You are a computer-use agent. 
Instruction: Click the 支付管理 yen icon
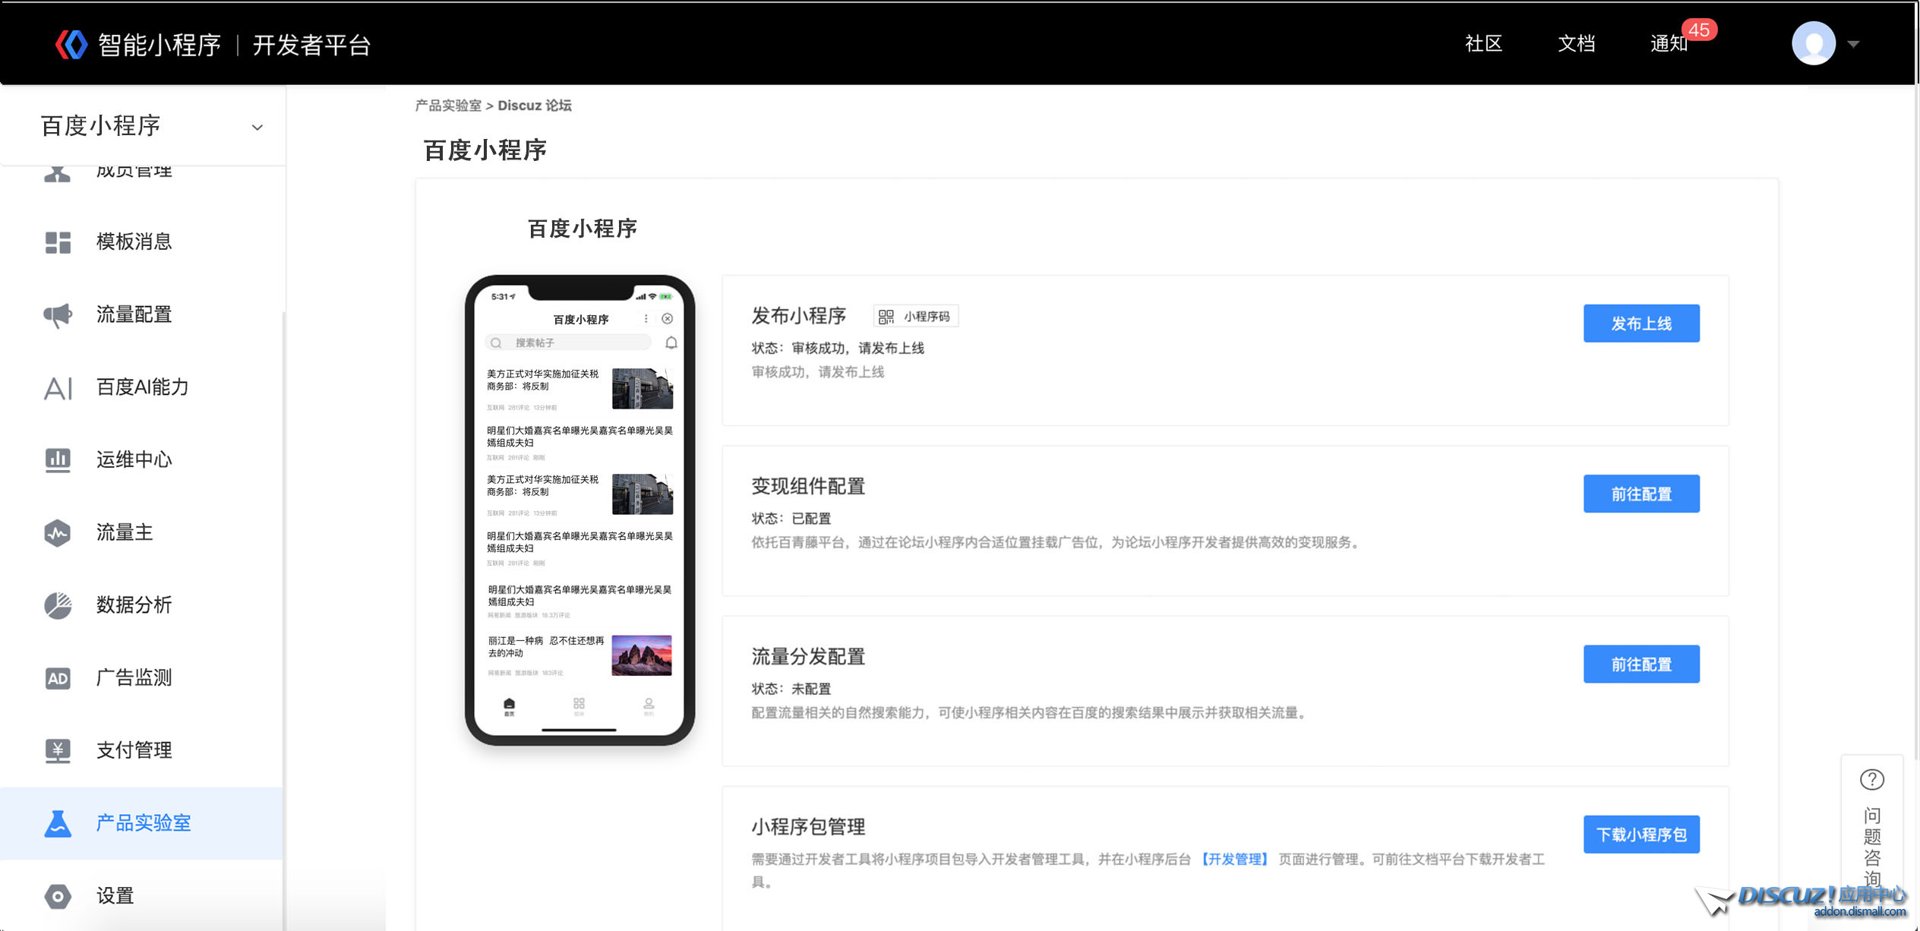tap(58, 750)
